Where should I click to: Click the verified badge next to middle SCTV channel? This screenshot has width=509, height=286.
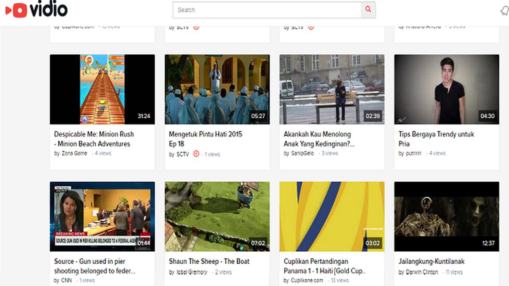(x=311, y=27)
